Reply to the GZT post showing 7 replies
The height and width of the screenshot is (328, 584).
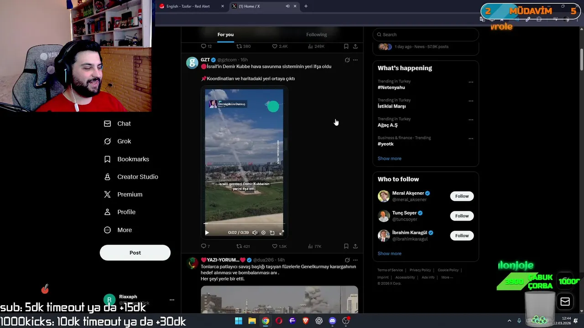[x=205, y=246]
